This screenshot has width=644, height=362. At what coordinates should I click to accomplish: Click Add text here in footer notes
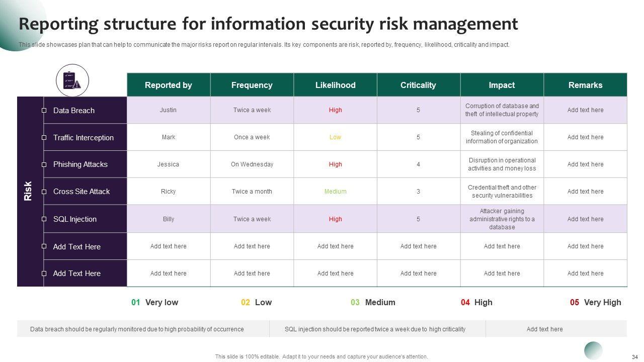[x=544, y=329]
